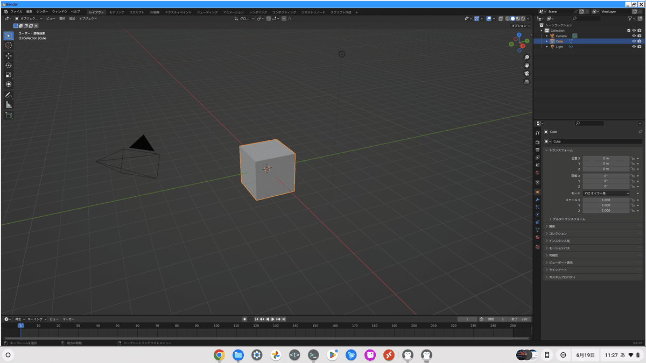Open the レンダー menu

43,11
